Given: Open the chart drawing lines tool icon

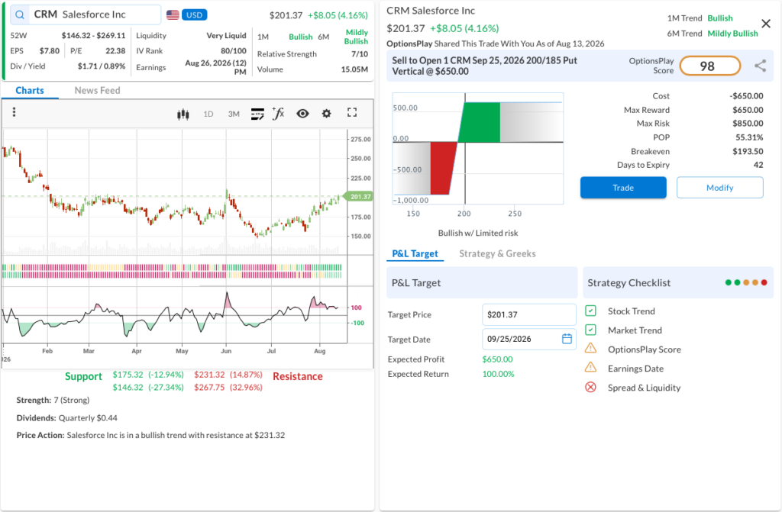Looking at the screenshot, I should [x=257, y=114].
